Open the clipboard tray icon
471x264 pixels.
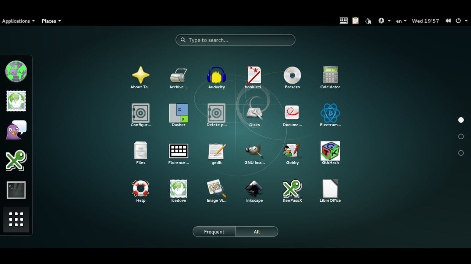pos(355,21)
